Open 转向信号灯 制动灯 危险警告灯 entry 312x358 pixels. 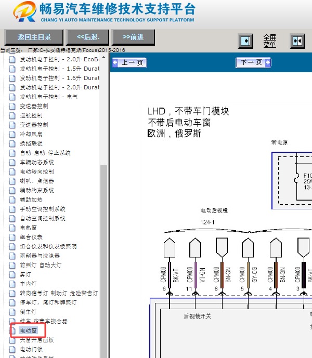coord(59,294)
